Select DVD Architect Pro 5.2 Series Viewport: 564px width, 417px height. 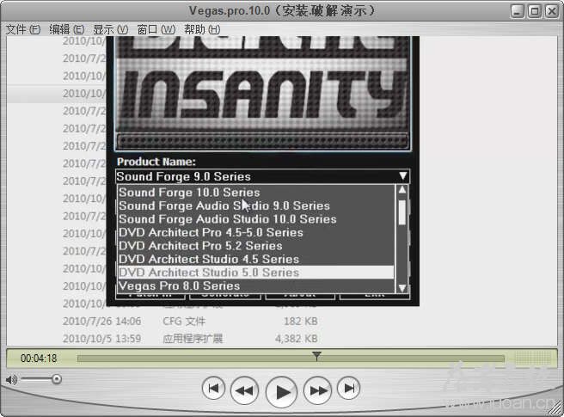[x=255, y=246]
